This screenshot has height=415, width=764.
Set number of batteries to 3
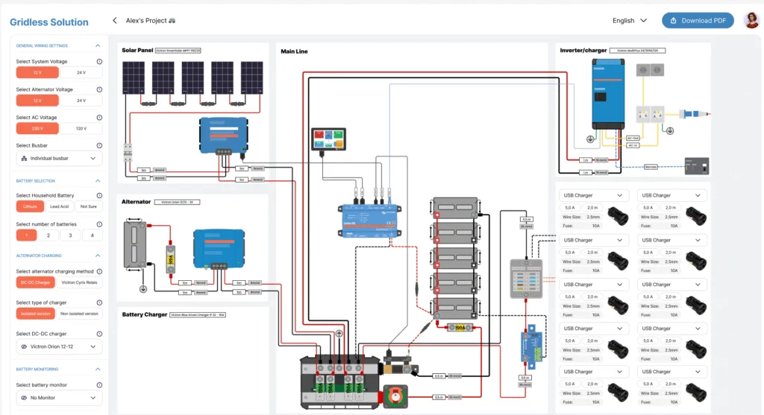(x=70, y=235)
